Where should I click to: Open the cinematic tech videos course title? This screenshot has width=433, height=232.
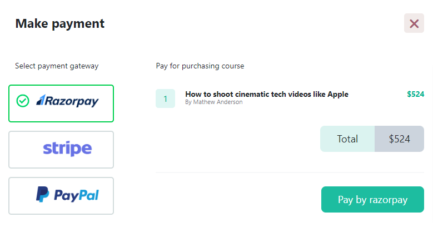click(x=266, y=94)
